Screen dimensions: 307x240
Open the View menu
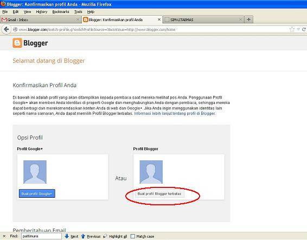point(28,12)
